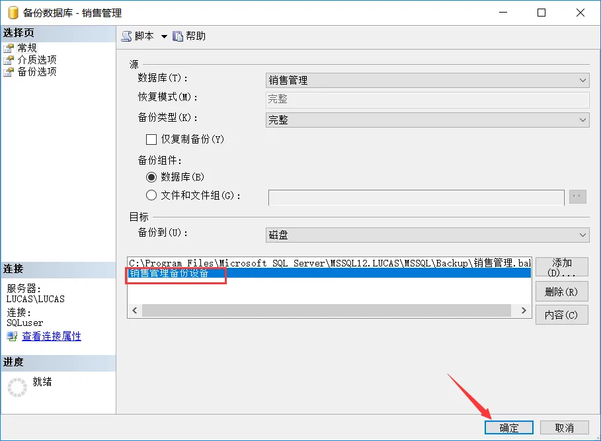Image resolution: width=601 pixels, height=441 pixels.
Task: Select the 数据库(B) radio button
Action: pyautogui.click(x=151, y=177)
